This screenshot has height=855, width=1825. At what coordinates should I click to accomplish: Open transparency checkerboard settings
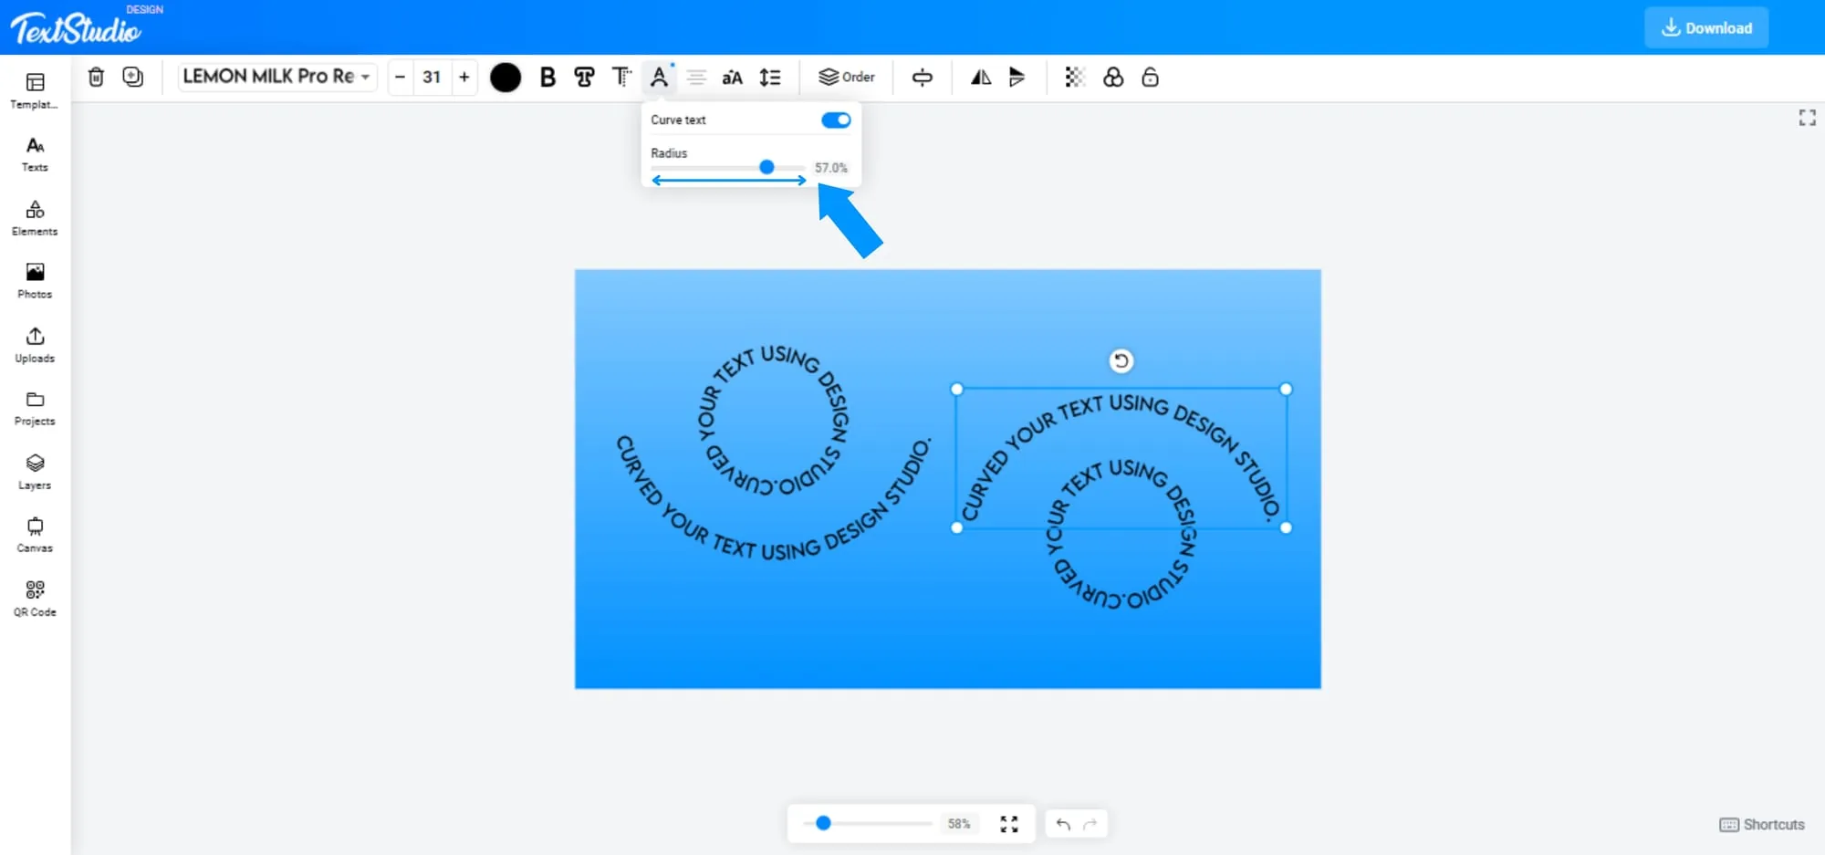pos(1075,78)
